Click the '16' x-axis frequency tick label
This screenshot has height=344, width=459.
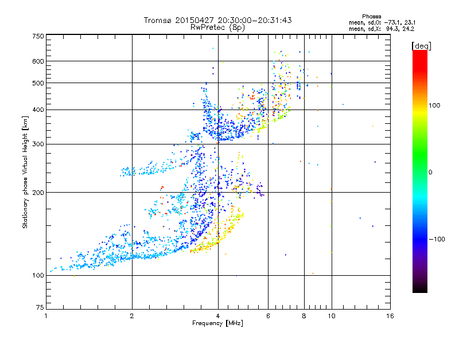click(390, 316)
